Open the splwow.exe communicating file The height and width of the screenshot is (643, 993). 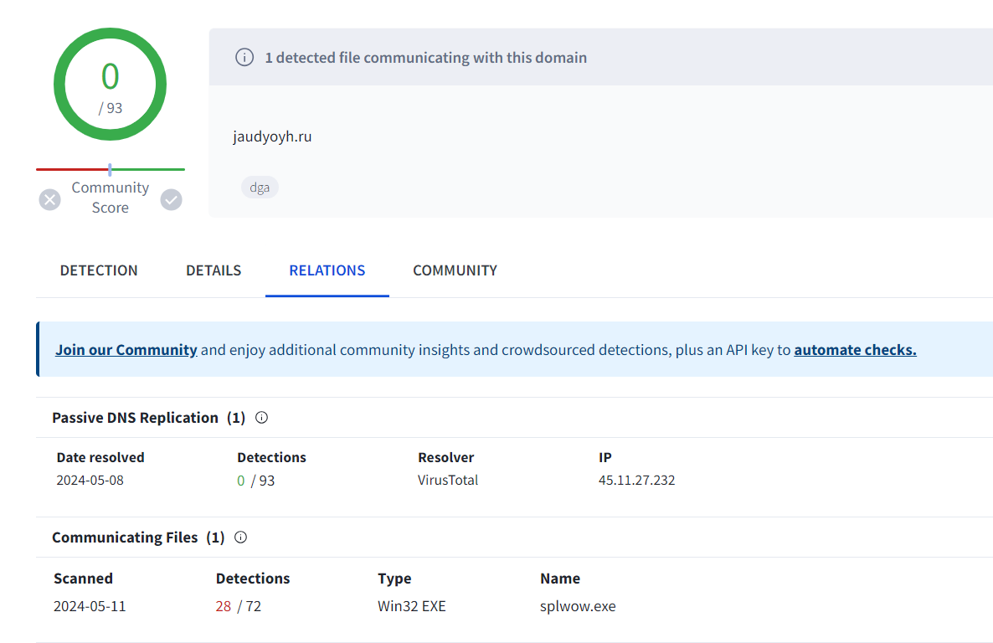[578, 606]
